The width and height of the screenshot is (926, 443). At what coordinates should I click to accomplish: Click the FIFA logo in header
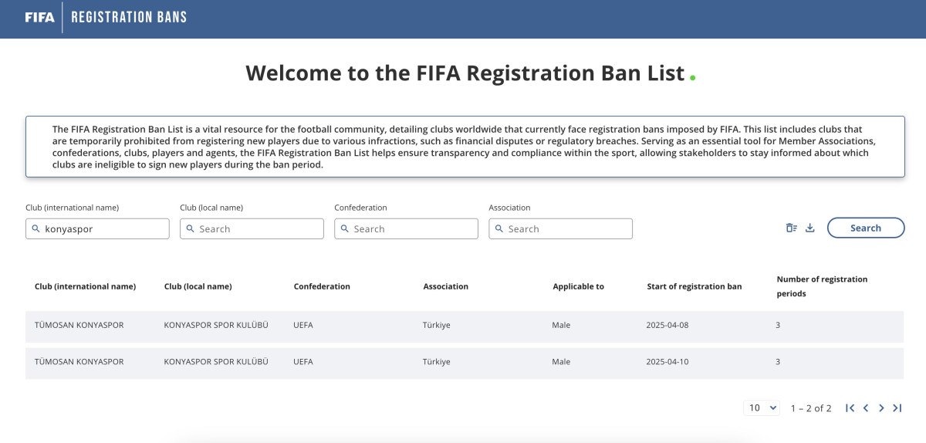(x=39, y=18)
